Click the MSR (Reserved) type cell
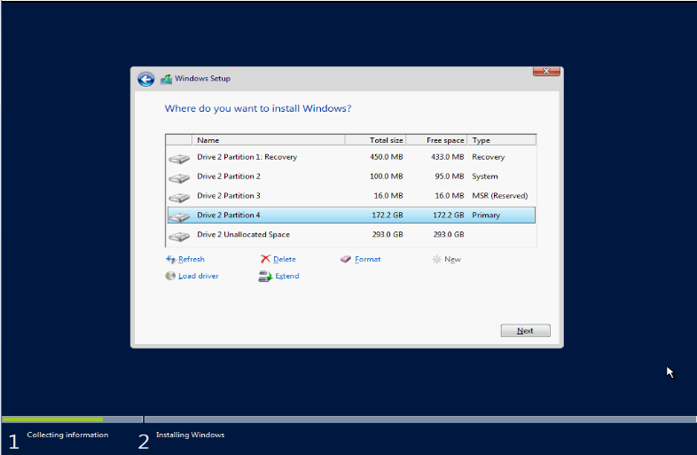This screenshot has width=697, height=455. 499,196
